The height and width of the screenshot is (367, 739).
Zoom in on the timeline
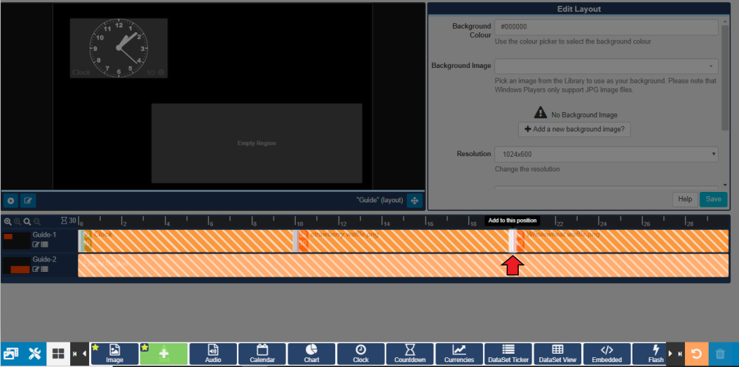tap(8, 221)
